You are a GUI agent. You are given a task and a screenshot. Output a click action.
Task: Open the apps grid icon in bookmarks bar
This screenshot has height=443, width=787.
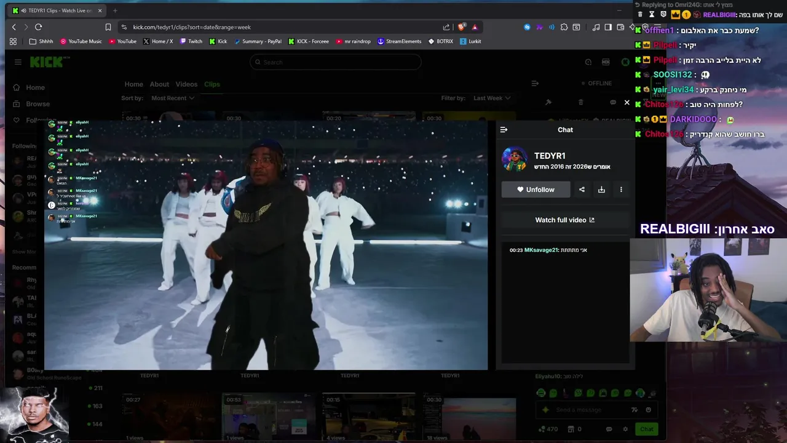(x=13, y=41)
